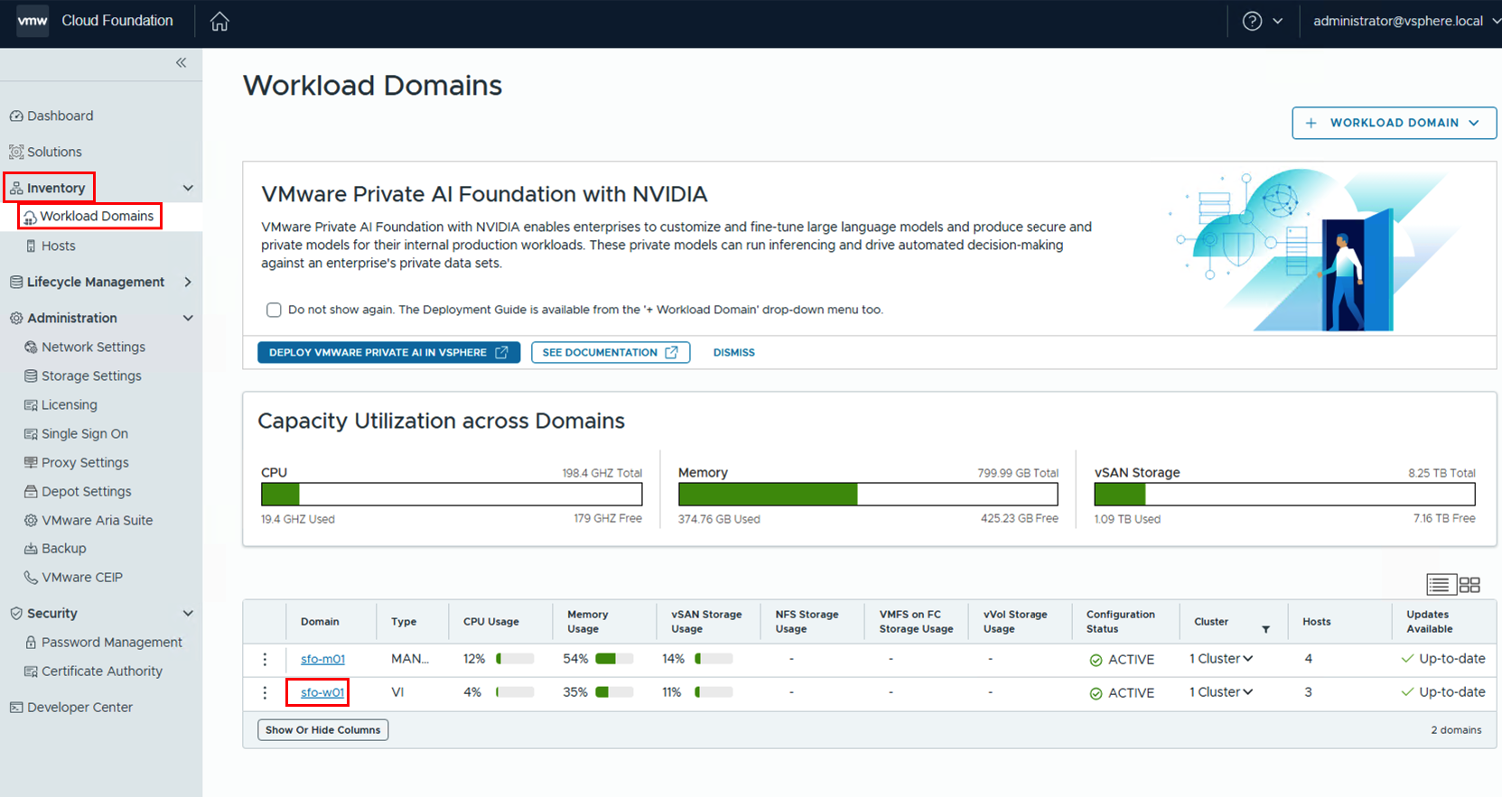Collapse the sidebar with double-chevron icon
Screen dimensions: 1502x797
coord(181,62)
